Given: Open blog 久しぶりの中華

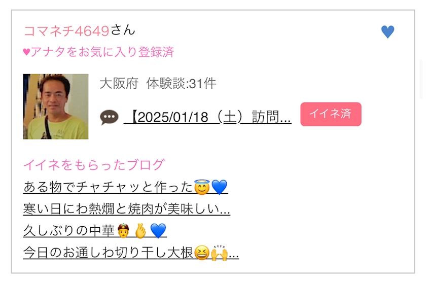Looking at the screenshot, I should 95,231.
